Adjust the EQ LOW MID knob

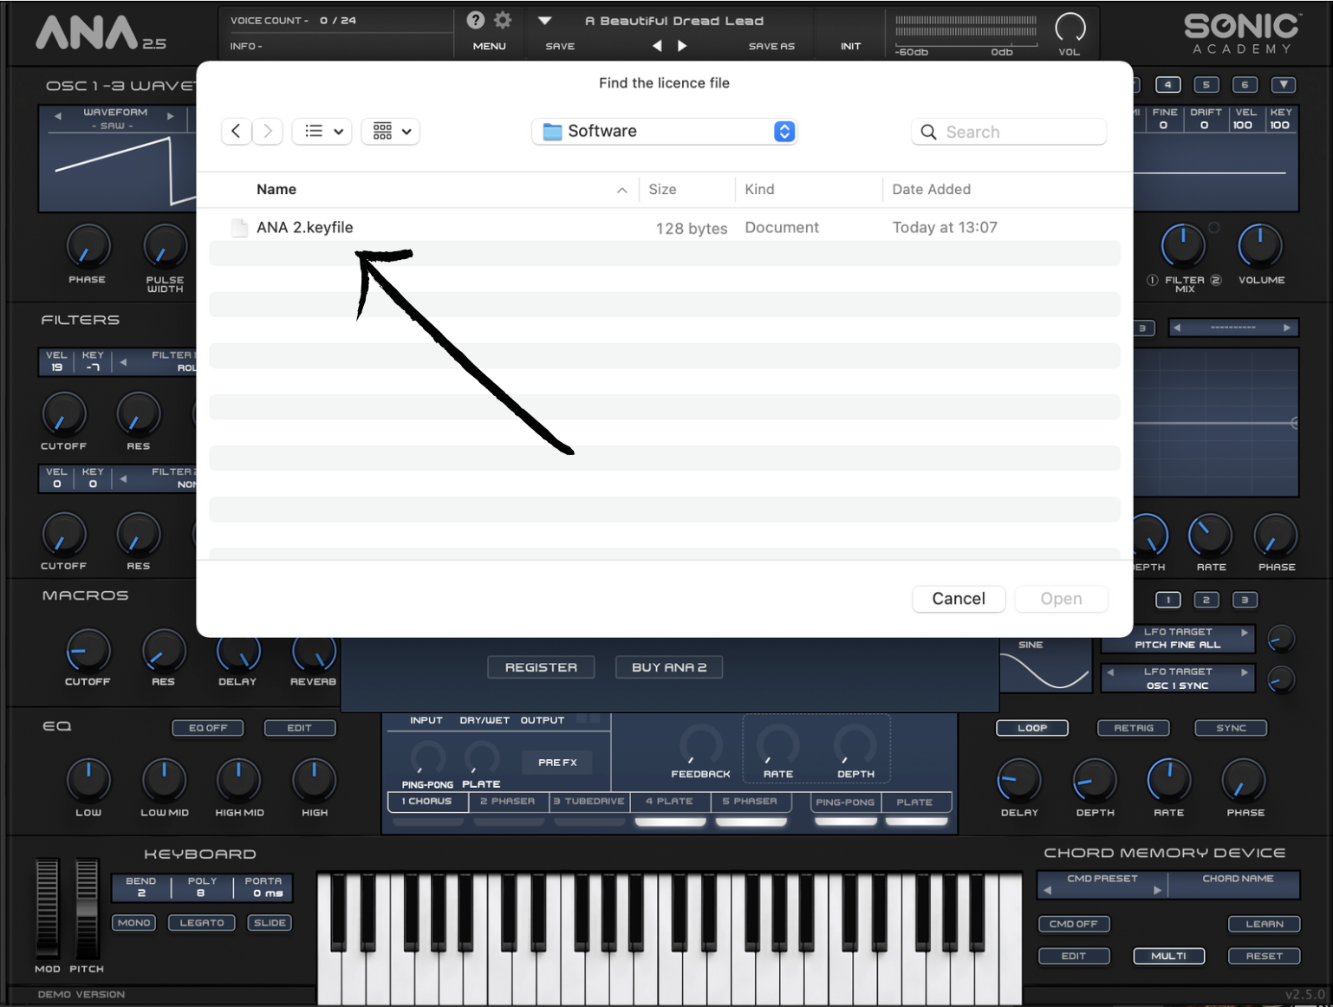click(x=165, y=779)
